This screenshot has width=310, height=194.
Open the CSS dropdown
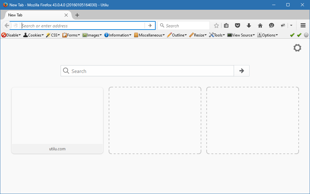(53, 35)
